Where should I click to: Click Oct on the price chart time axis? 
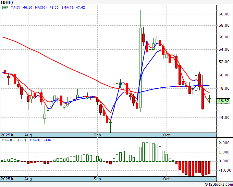pyautogui.click(x=166, y=135)
